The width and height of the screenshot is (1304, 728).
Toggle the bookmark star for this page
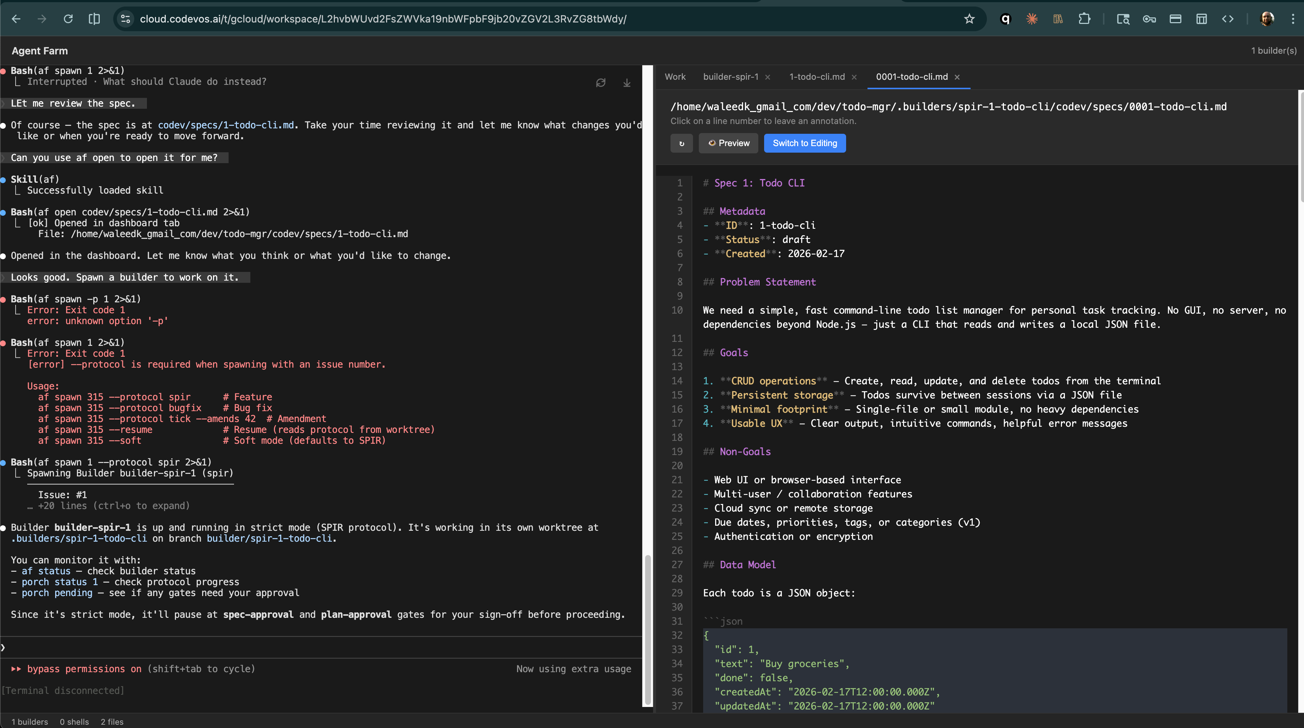point(969,19)
